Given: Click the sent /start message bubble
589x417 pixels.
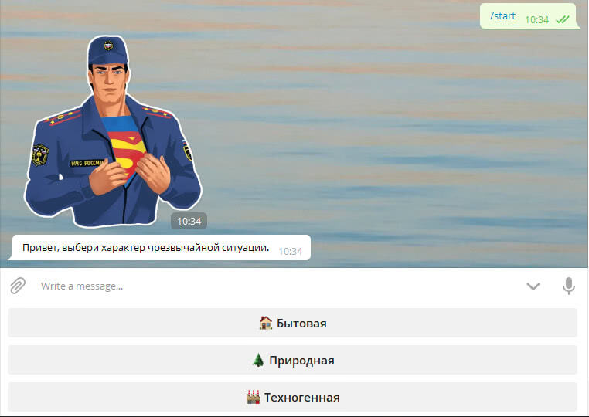Looking at the screenshot, I should (x=529, y=16).
